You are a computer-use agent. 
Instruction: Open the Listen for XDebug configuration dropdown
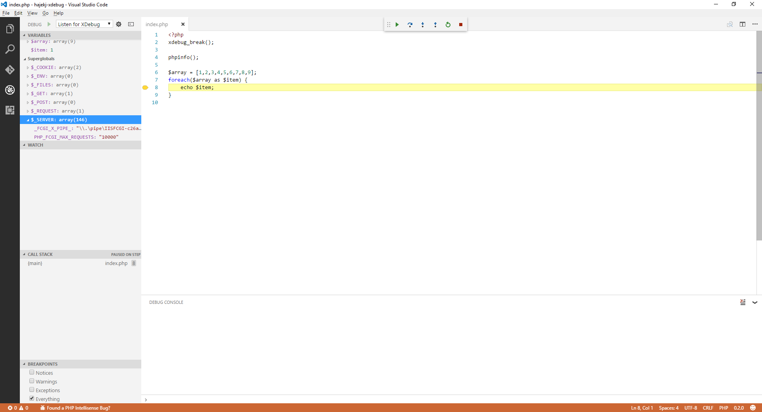coord(84,24)
